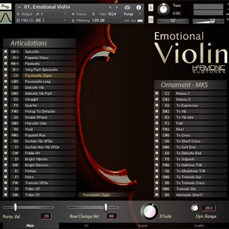Solo the instrument with S button
This screenshot has height=229, width=229.
coord(151,8)
